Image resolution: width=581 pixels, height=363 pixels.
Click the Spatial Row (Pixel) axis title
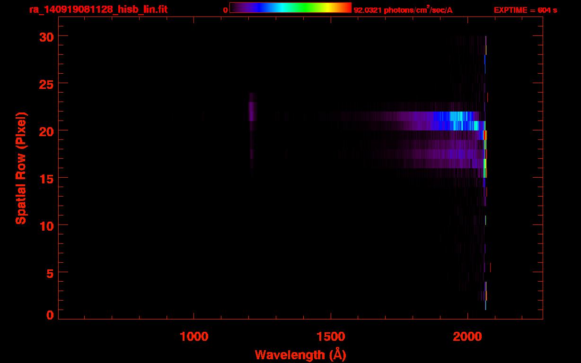[x=21, y=168]
